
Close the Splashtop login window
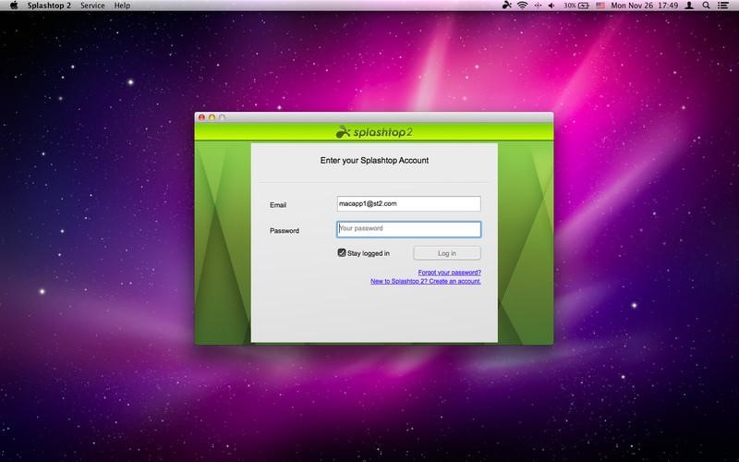click(x=201, y=117)
